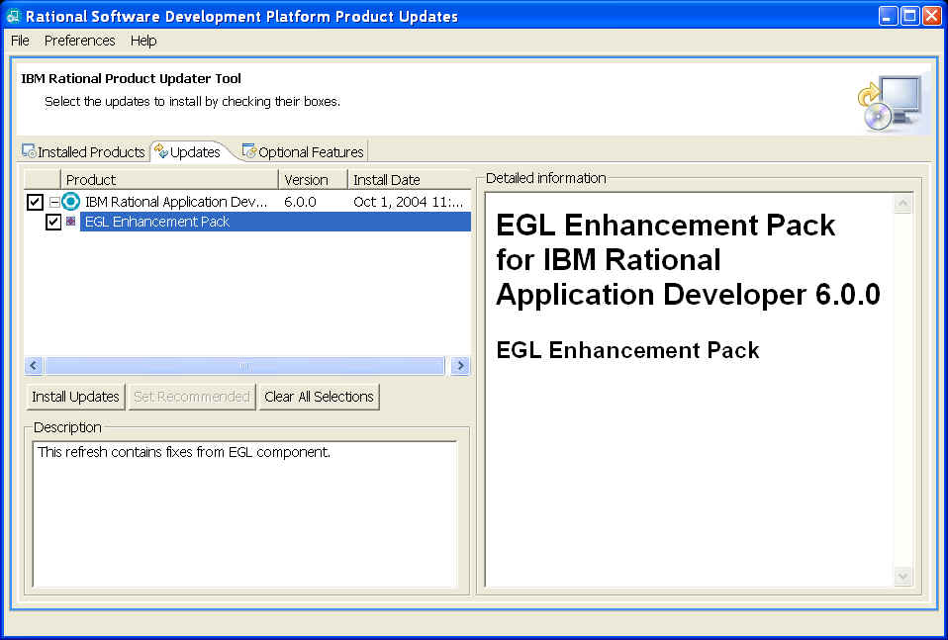Click the Rational updater title bar icon
The image size is (948, 640).
13,16
